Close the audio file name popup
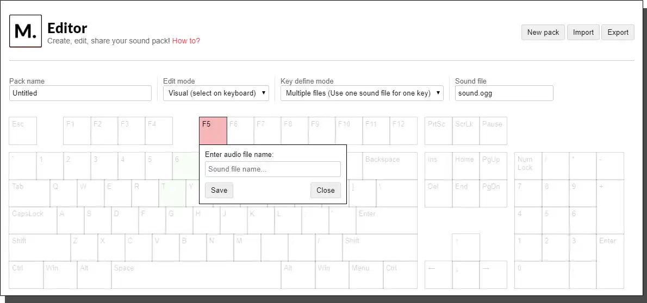647x303 pixels. coord(326,190)
